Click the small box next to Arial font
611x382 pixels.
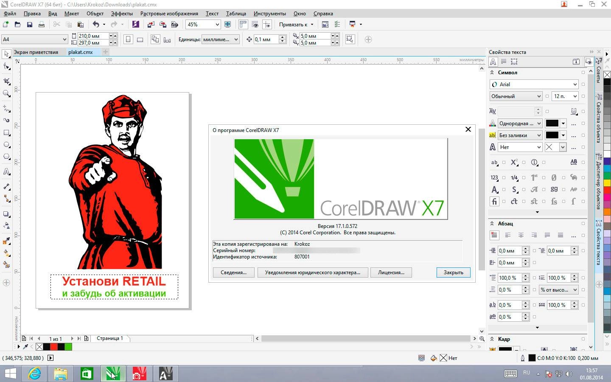tap(583, 84)
